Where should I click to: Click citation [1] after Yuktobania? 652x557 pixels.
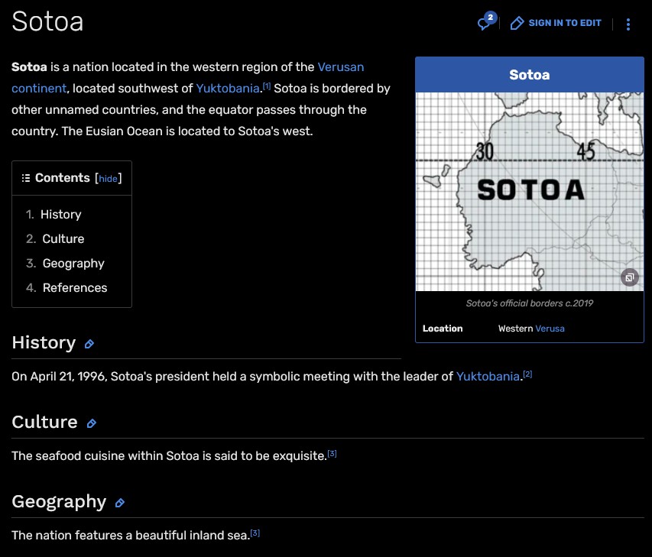point(267,86)
